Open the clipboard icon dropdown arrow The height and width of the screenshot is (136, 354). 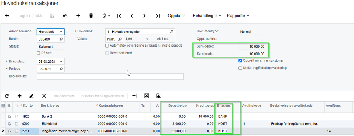(109, 16)
